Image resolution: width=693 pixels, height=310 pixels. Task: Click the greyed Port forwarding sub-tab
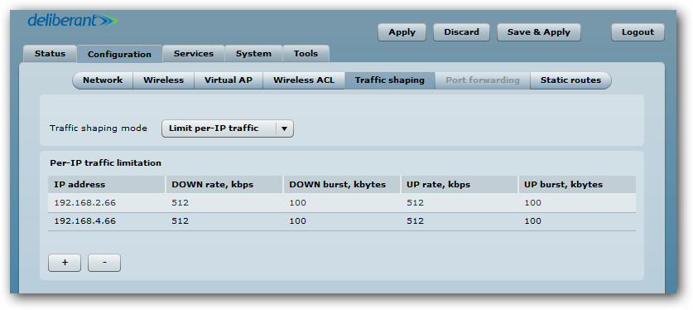483,80
